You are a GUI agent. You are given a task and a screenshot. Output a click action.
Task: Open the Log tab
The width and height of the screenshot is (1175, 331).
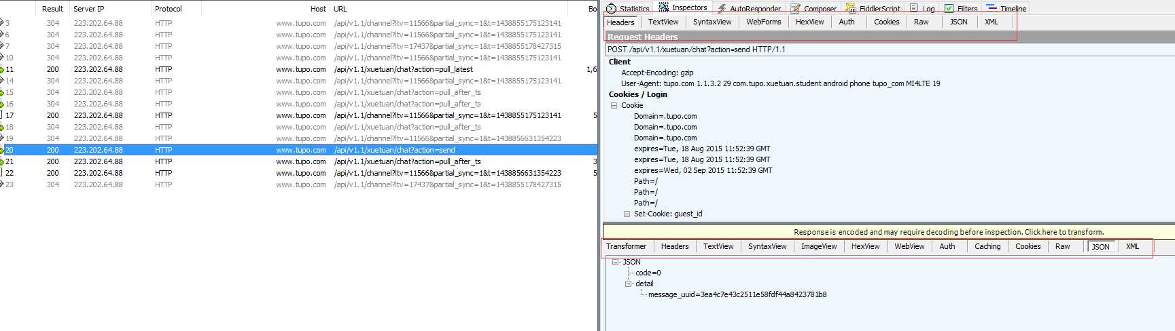tap(922, 8)
